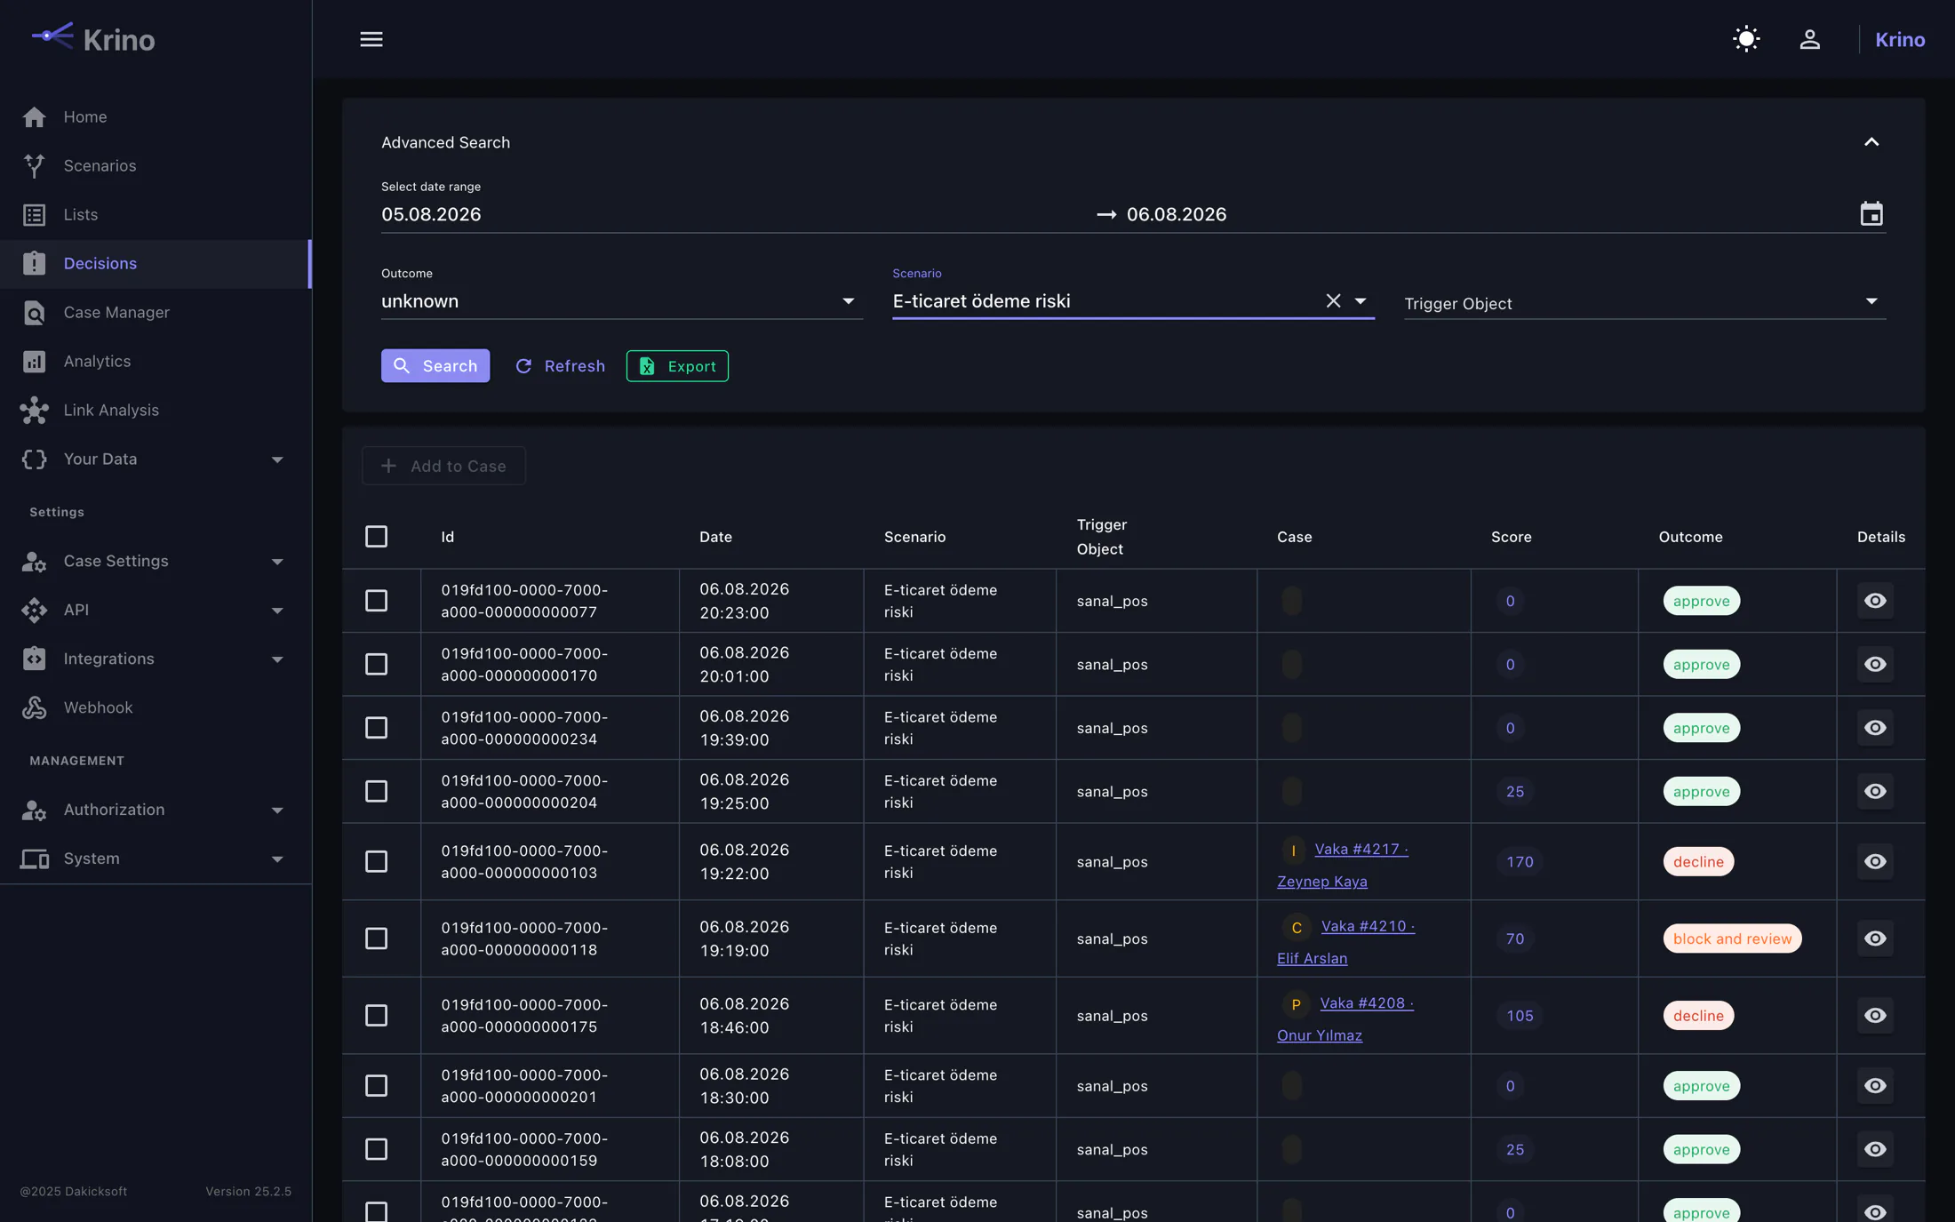Click the Refresh button
The height and width of the screenshot is (1222, 1955).
(560, 365)
